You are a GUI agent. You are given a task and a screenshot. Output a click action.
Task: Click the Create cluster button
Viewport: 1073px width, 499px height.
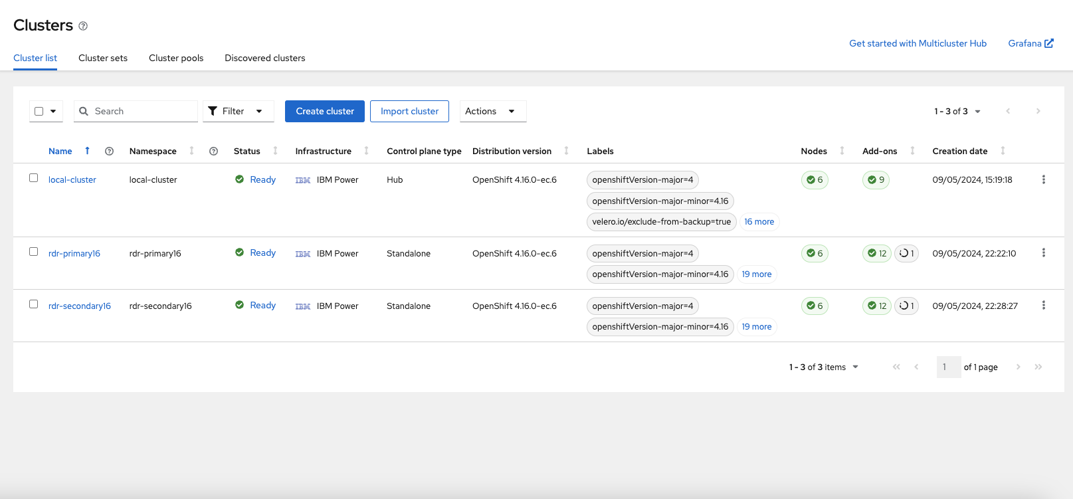(x=325, y=111)
